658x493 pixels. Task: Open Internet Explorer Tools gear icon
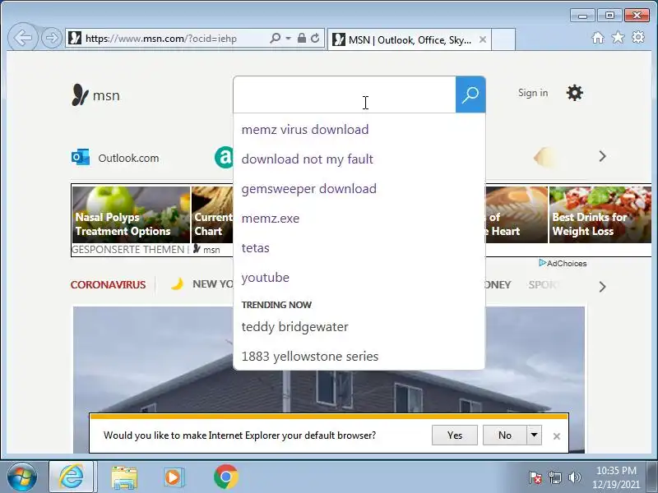pos(638,37)
